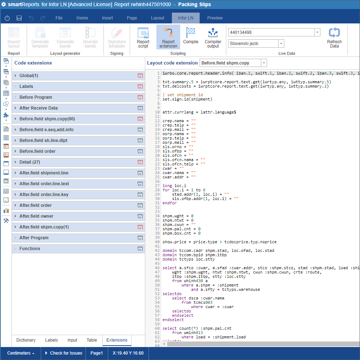The width and height of the screenshot is (360, 360).
Task: Switch to the Preview ribbon tab
Action: 215,18
